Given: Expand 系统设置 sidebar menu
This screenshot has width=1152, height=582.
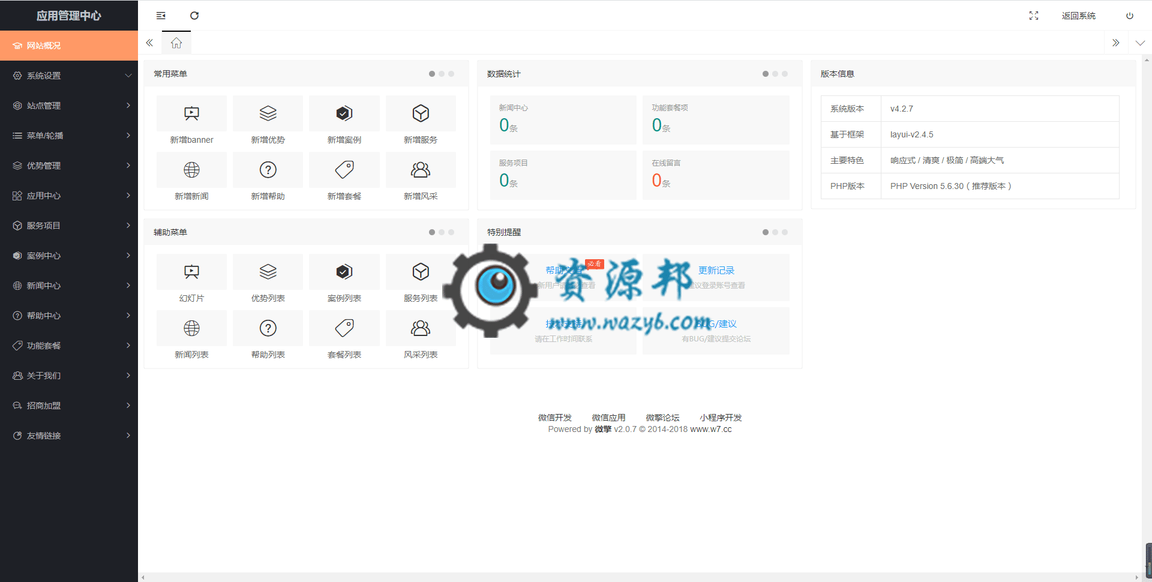Looking at the screenshot, I should [x=69, y=76].
